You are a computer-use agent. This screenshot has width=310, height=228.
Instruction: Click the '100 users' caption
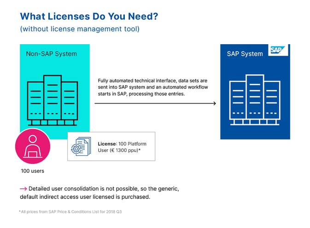tap(33, 171)
